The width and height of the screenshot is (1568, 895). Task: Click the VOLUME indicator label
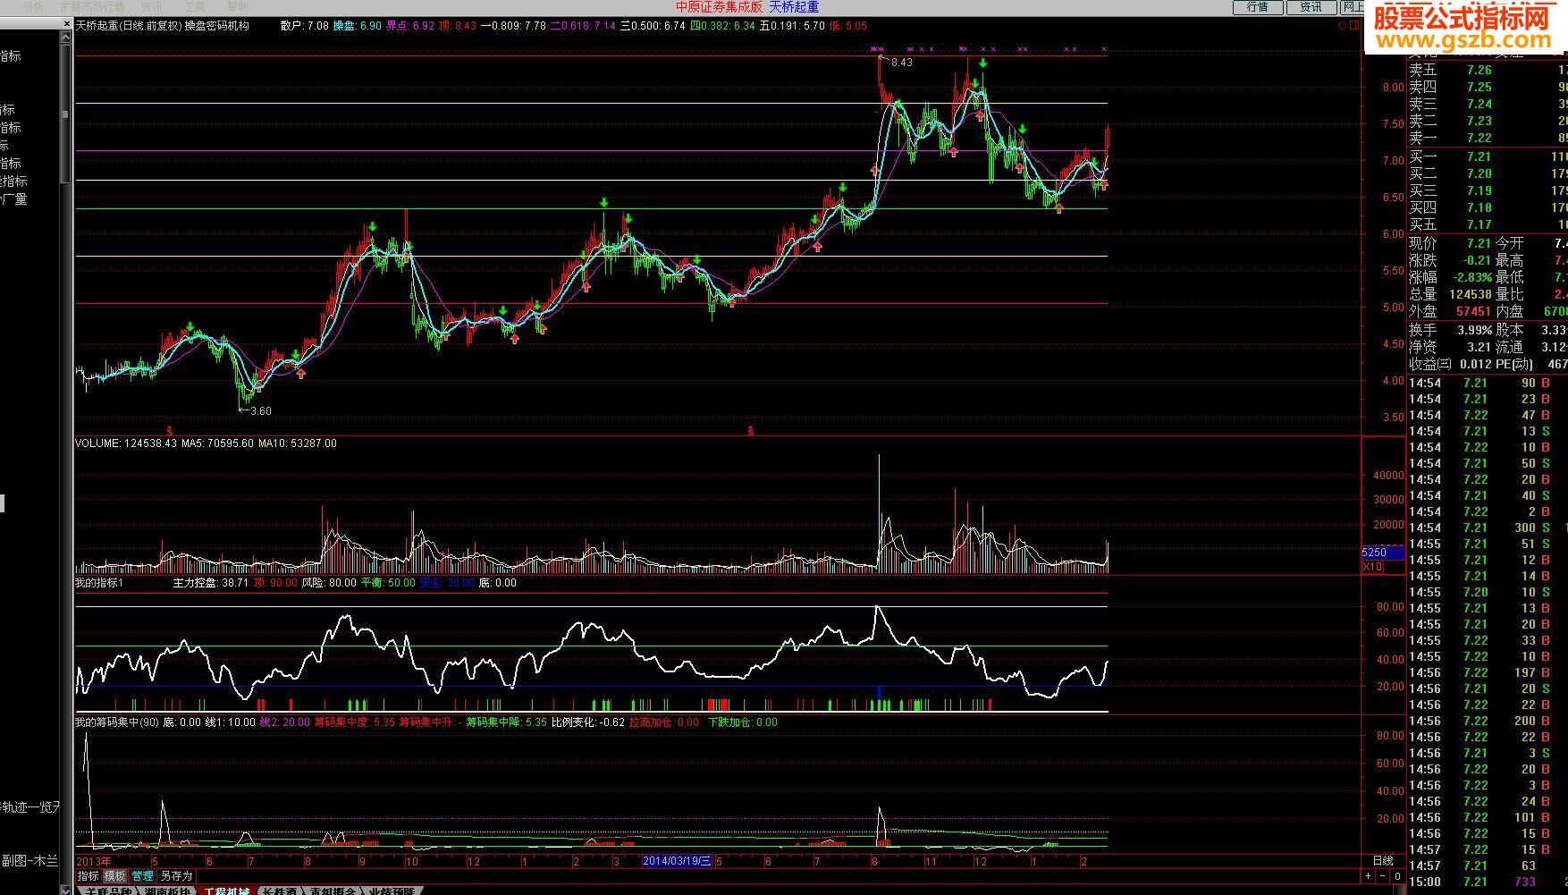tap(97, 443)
